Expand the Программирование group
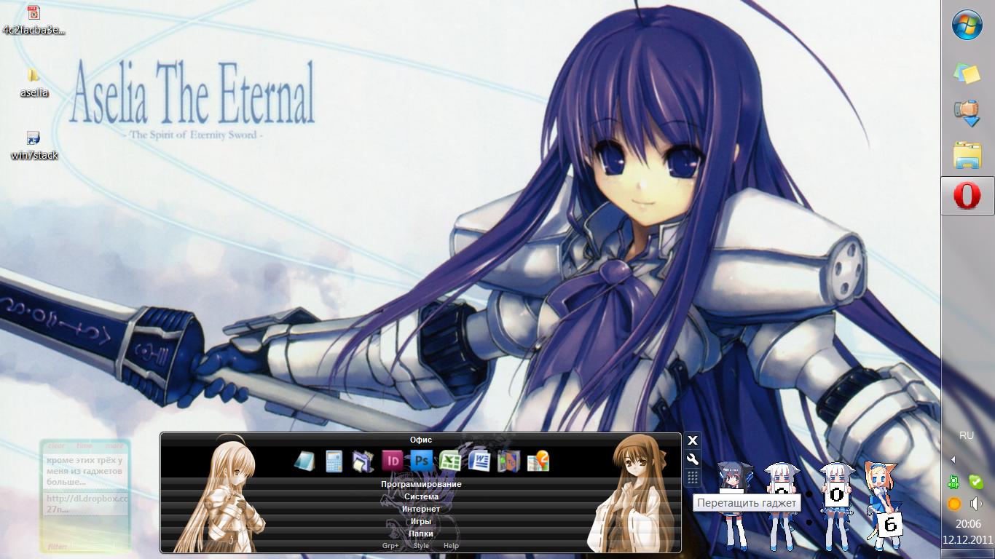This screenshot has width=995, height=559. pyautogui.click(x=421, y=484)
